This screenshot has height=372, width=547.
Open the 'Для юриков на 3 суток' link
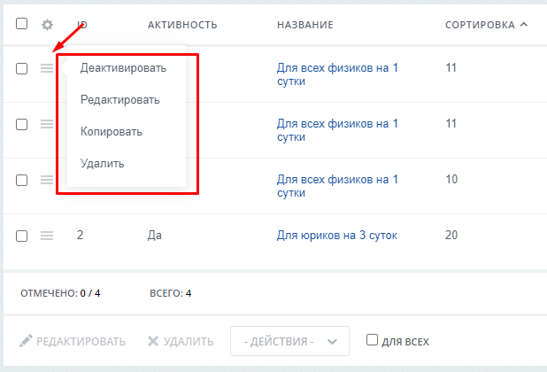coord(337,236)
